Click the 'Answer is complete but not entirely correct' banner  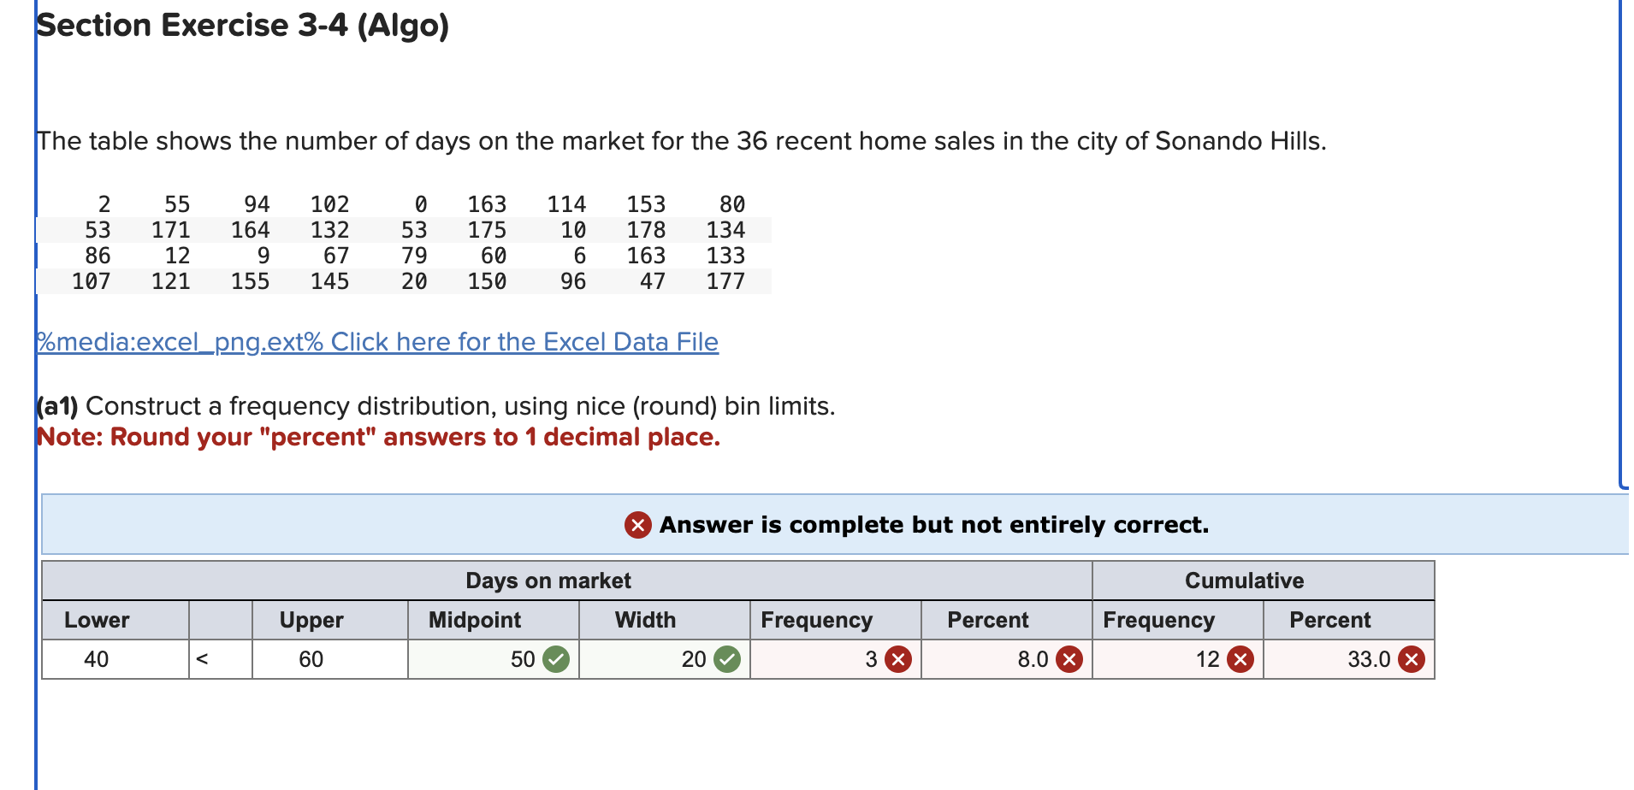[x=932, y=525]
